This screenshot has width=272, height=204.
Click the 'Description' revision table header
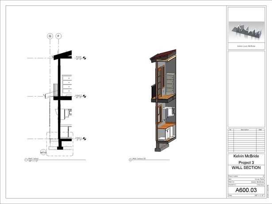245,130
